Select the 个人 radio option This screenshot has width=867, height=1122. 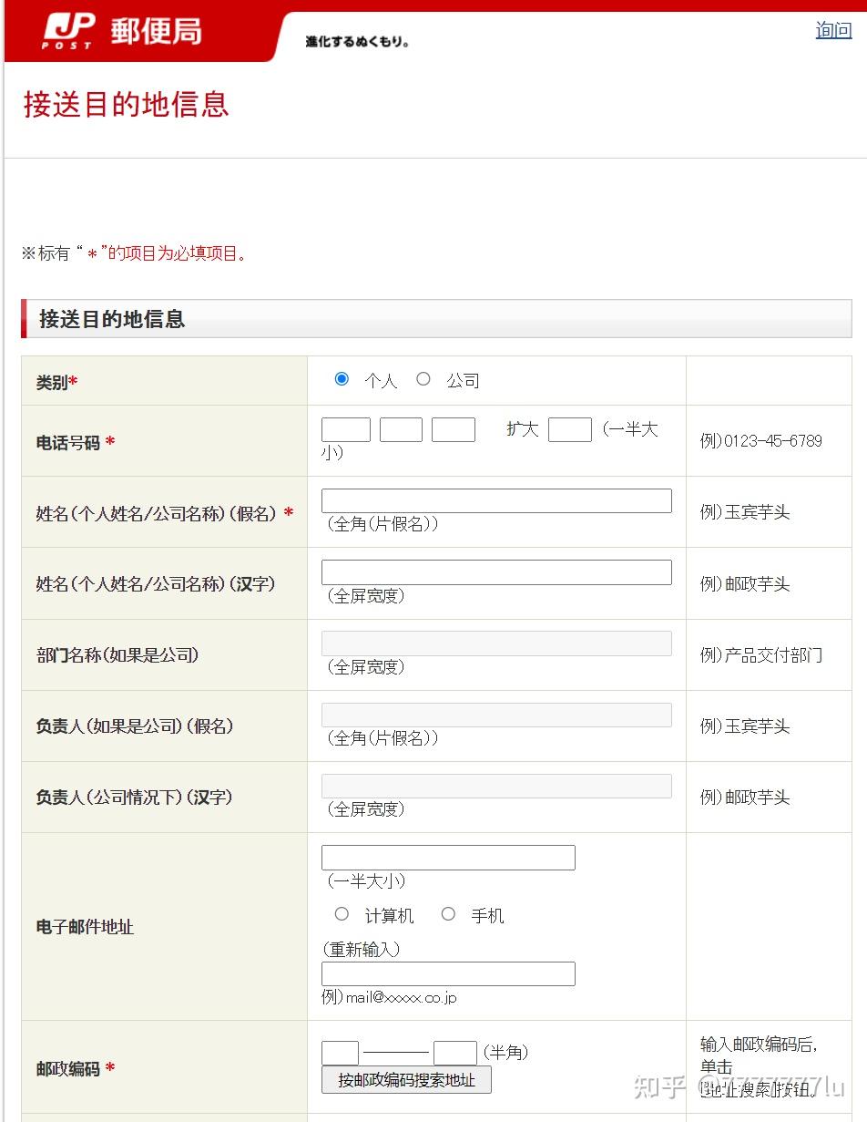(342, 379)
